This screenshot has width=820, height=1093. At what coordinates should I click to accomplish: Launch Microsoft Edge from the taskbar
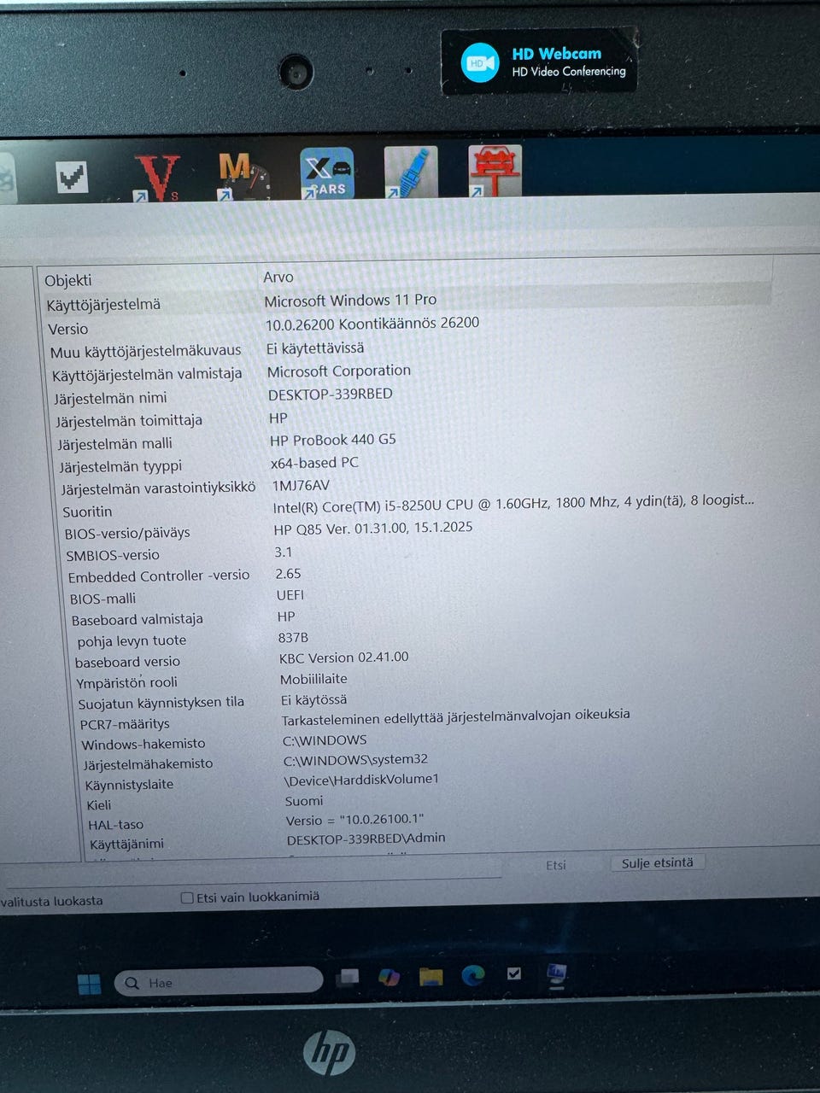point(473,975)
